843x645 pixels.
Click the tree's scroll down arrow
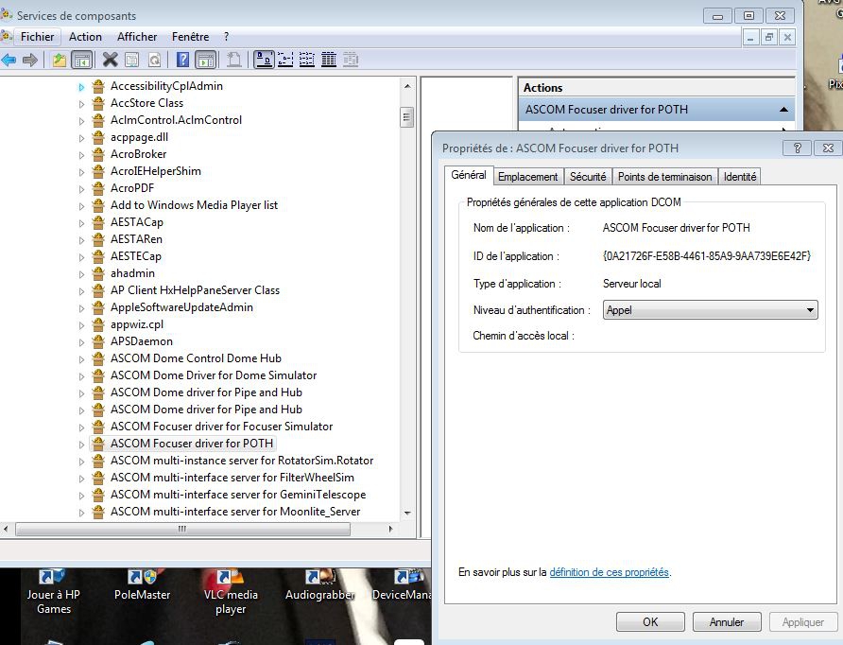407,514
